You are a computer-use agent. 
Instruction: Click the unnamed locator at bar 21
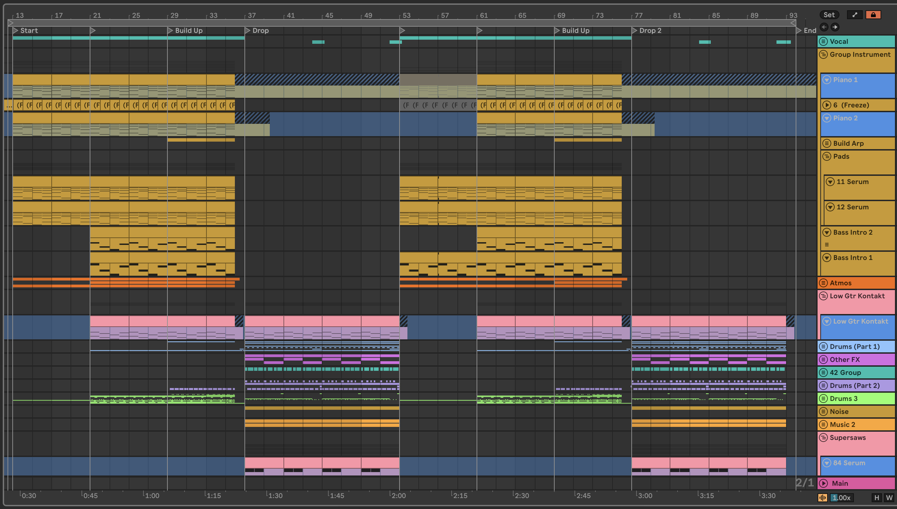pos(93,30)
